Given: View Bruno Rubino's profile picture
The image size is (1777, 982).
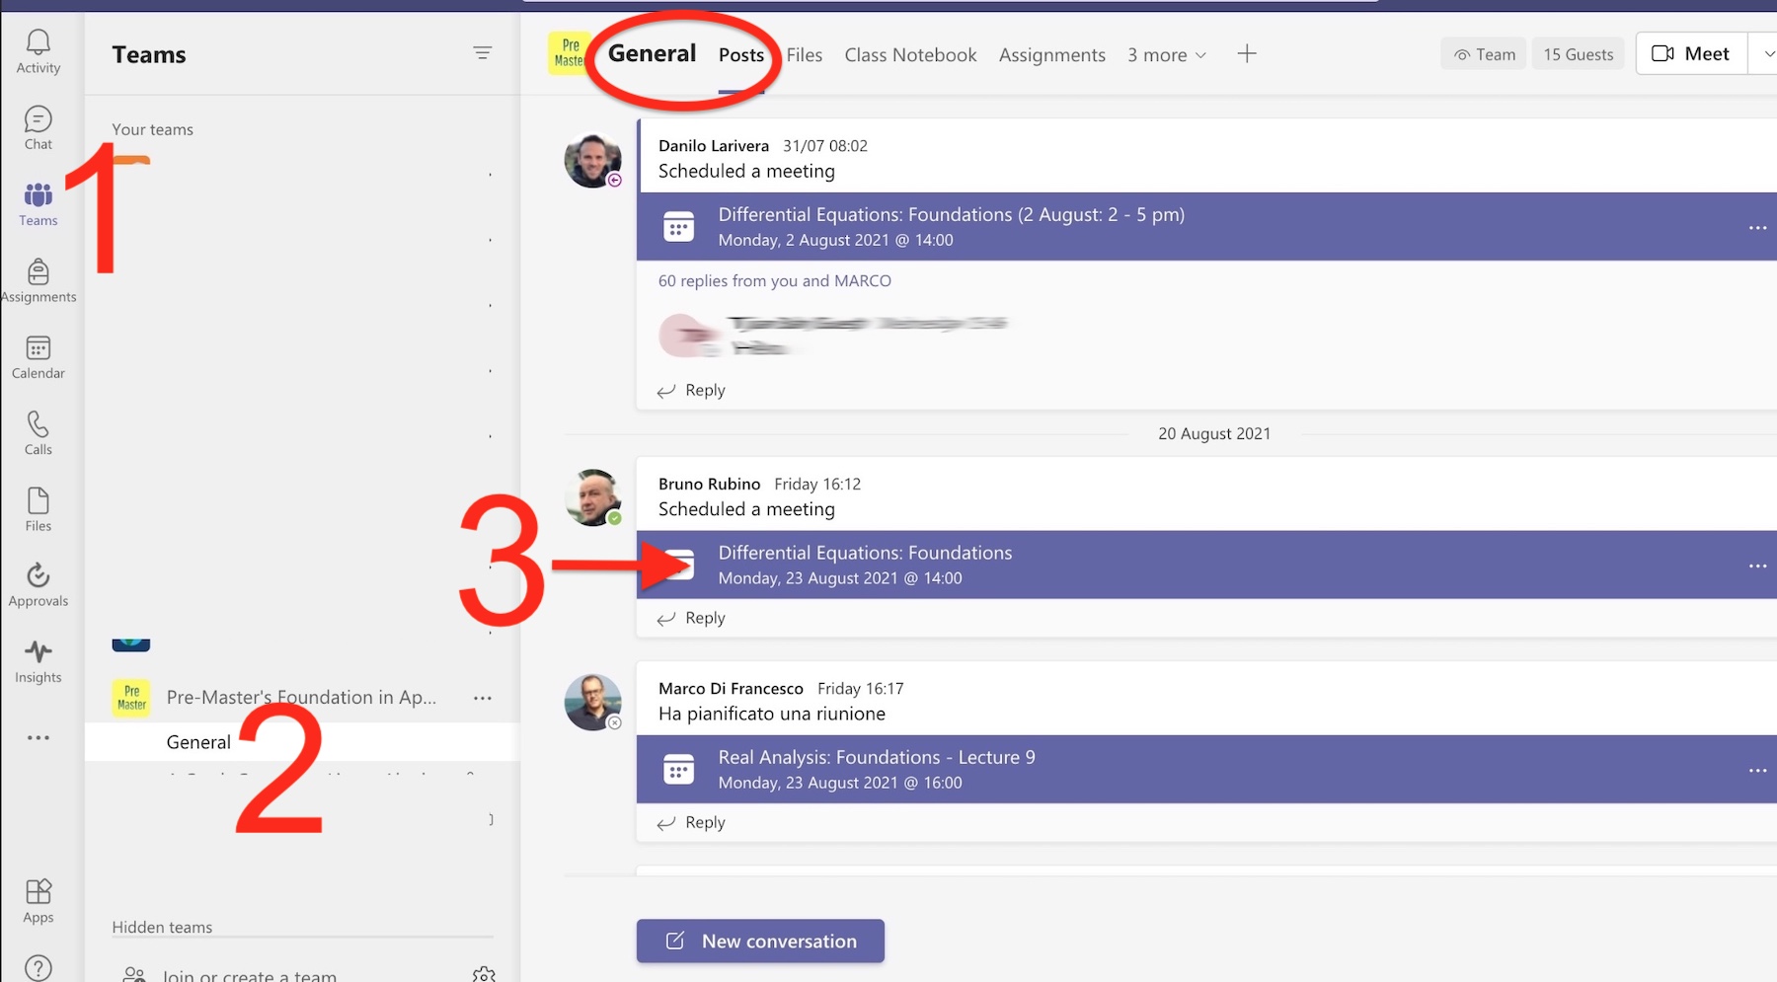Looking at the screenshot, I should point(592,497).
